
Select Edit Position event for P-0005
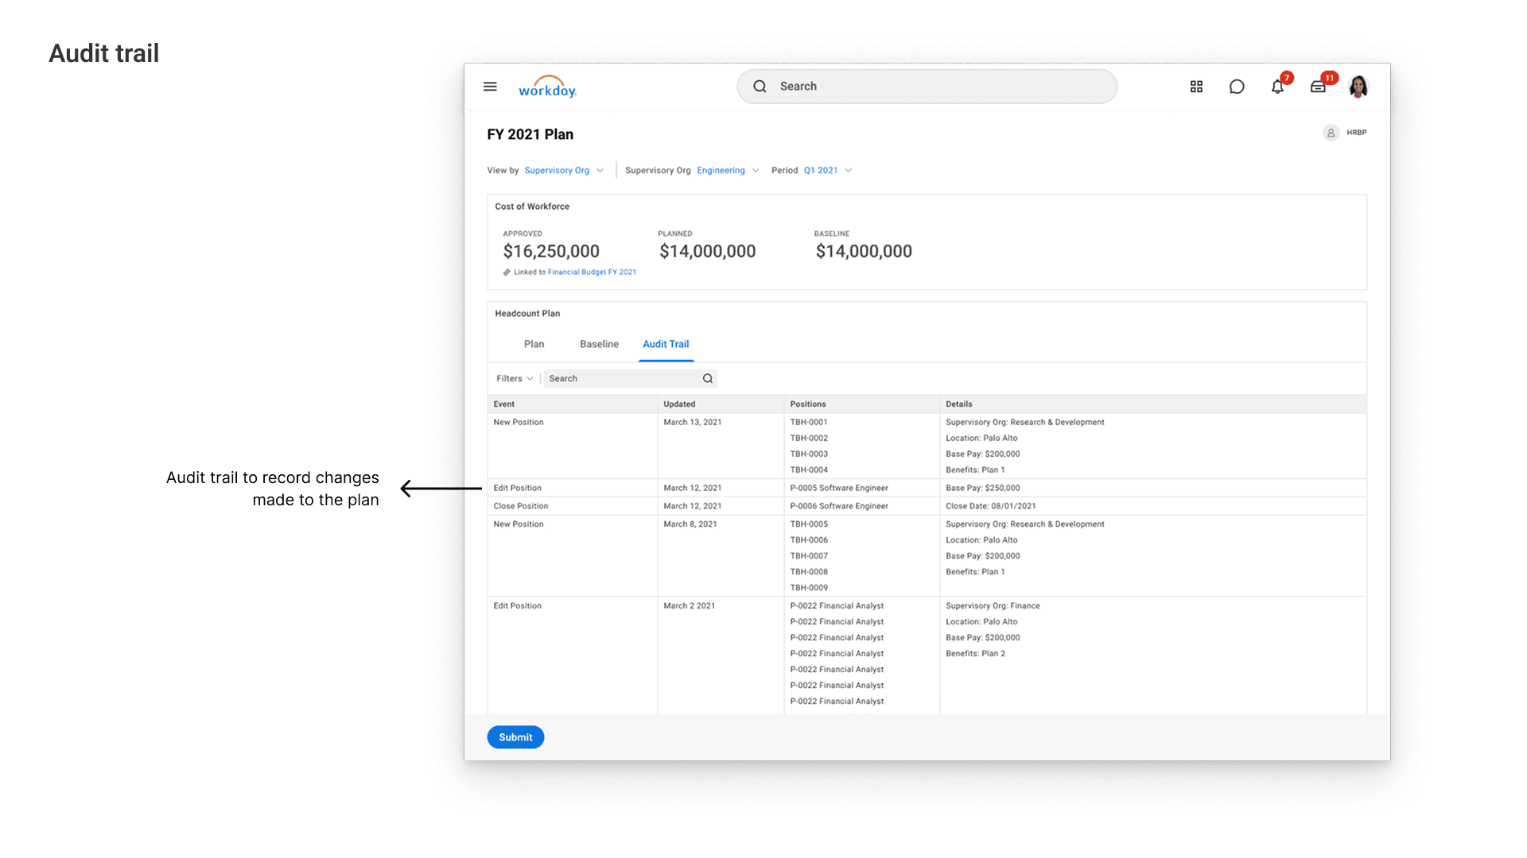(x=517, y=489)
